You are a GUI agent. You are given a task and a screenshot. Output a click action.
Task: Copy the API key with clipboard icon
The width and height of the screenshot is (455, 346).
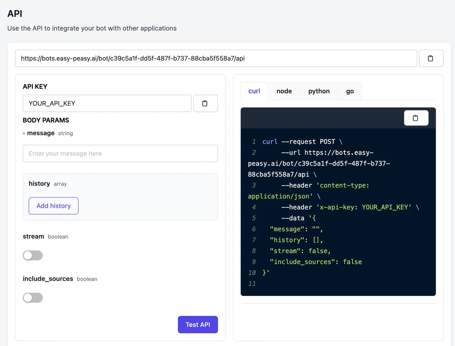point(205,103)
